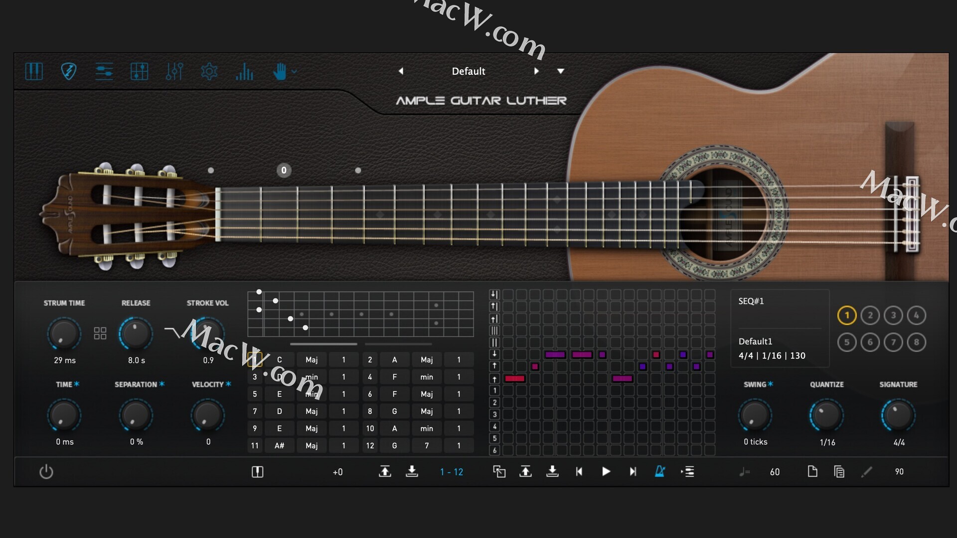Adjust the Quantize knob
The height and width of the screenshot is (538, 957).
(826, 415)
